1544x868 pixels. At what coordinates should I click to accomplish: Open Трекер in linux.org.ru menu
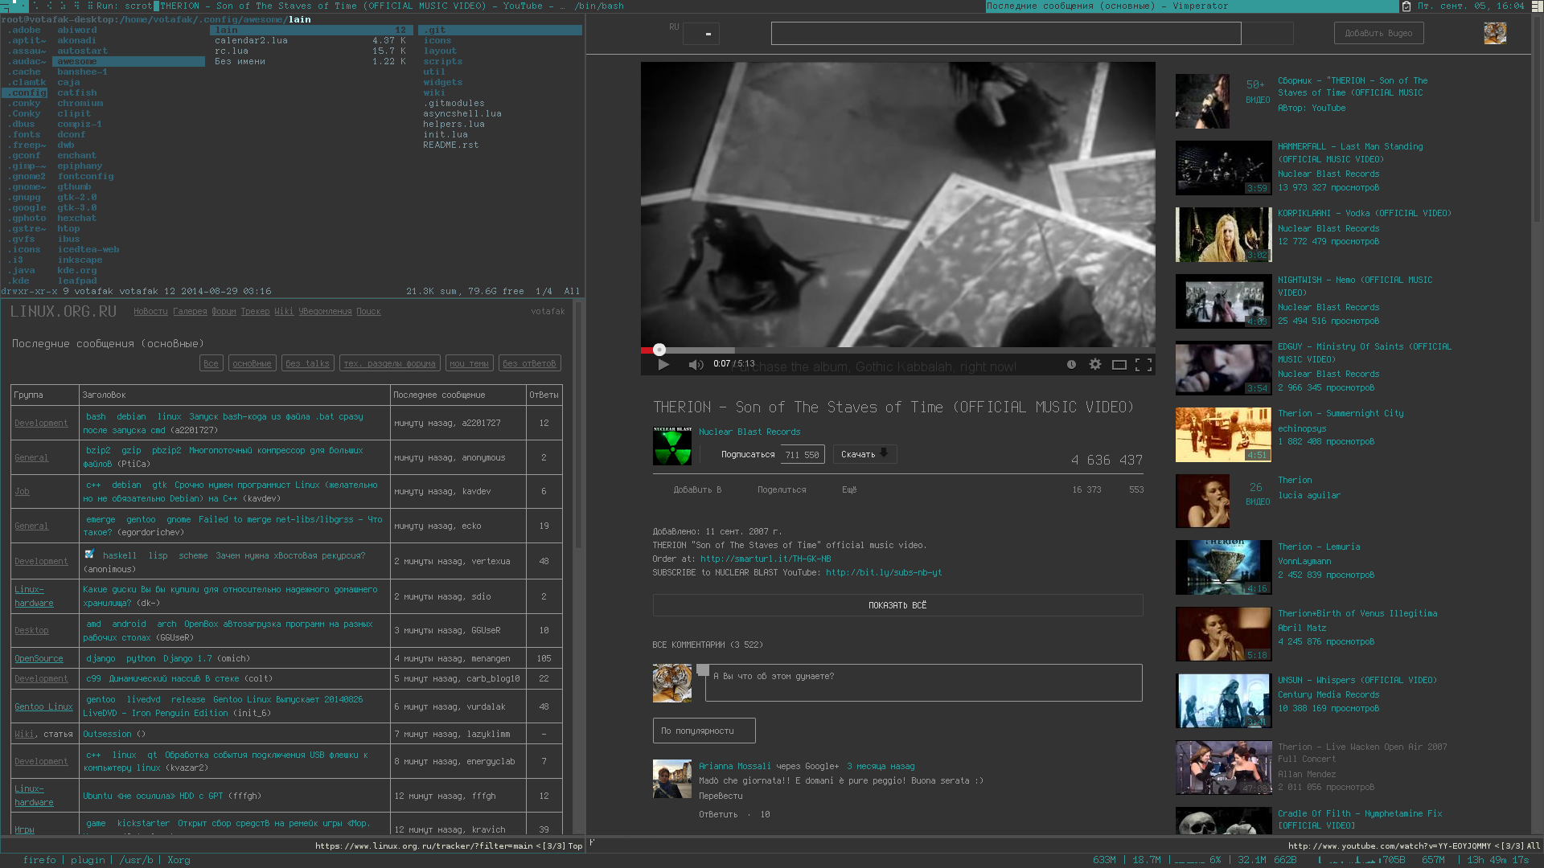255,312
